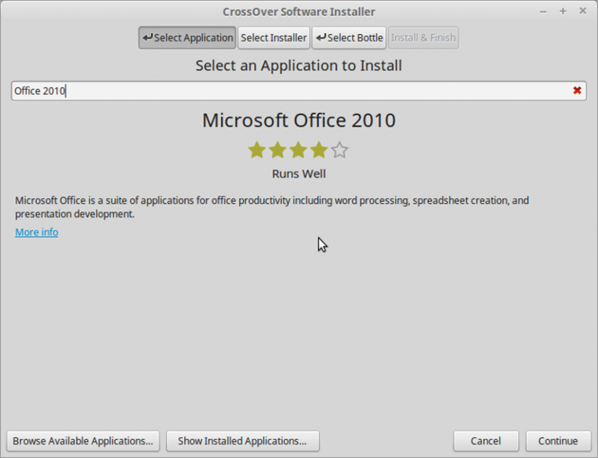598x458 pixels.
Task: Click the Microsoft Office description paragraph
Action: click(x=272, y=207)
